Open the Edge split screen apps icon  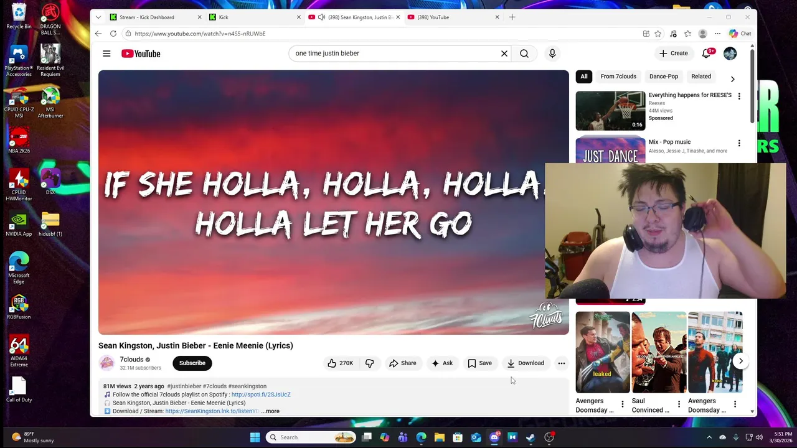click(646, 34)
